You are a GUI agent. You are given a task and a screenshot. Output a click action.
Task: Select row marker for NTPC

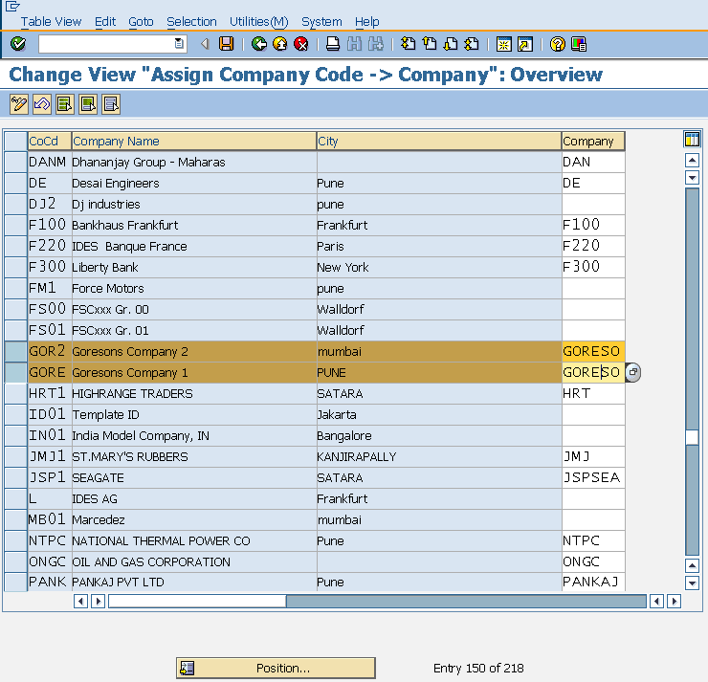point(16,541)
